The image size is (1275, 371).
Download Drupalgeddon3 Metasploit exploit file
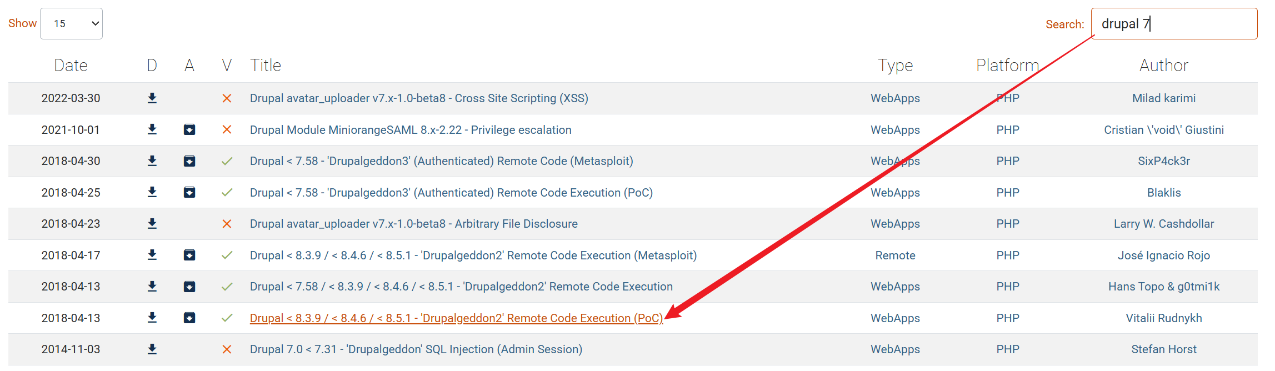[152, 161]
